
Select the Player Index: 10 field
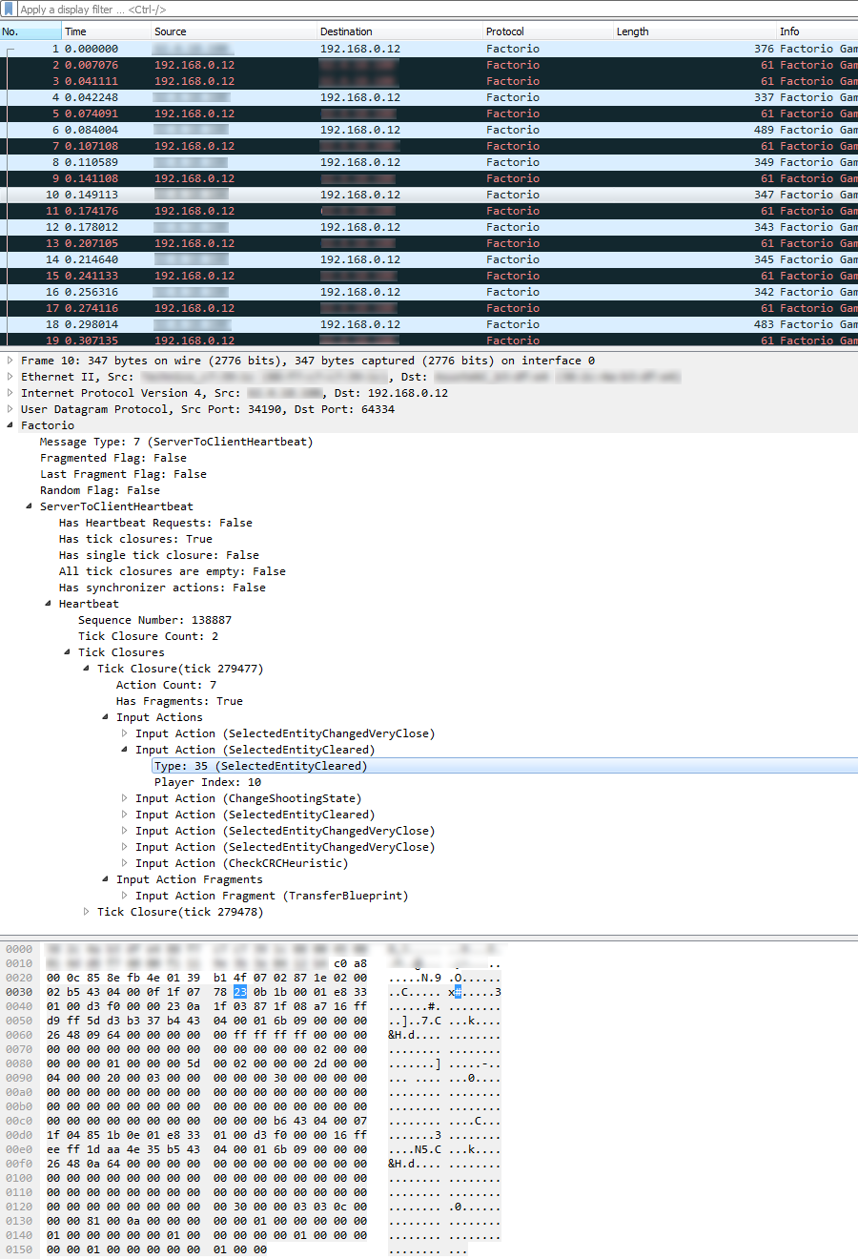208,782
